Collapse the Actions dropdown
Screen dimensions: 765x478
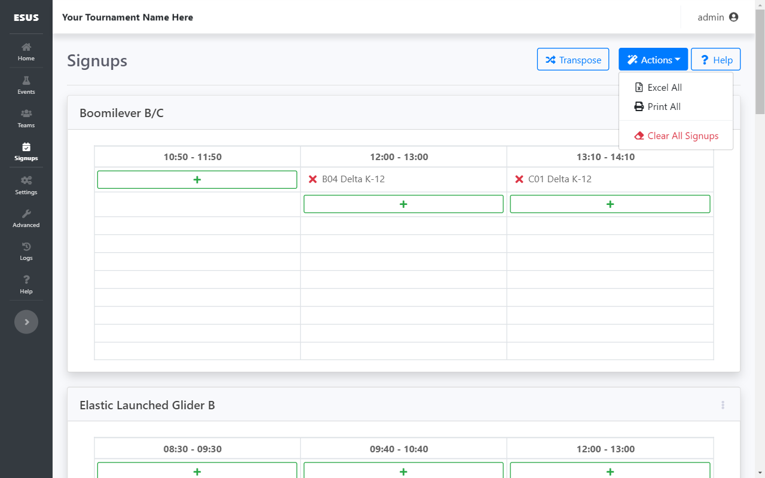[x=653, y=60]
